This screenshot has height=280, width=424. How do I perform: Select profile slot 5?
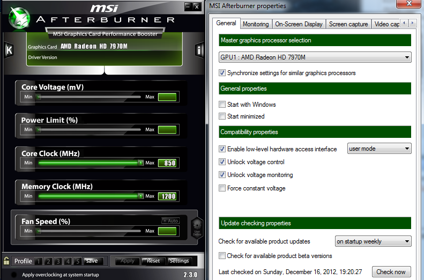pos(78,261)
